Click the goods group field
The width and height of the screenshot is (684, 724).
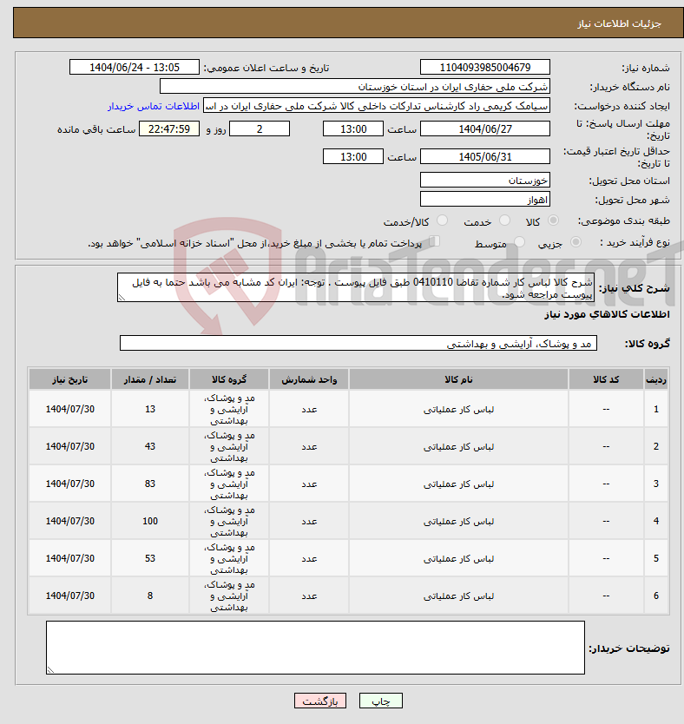[358, 343]
